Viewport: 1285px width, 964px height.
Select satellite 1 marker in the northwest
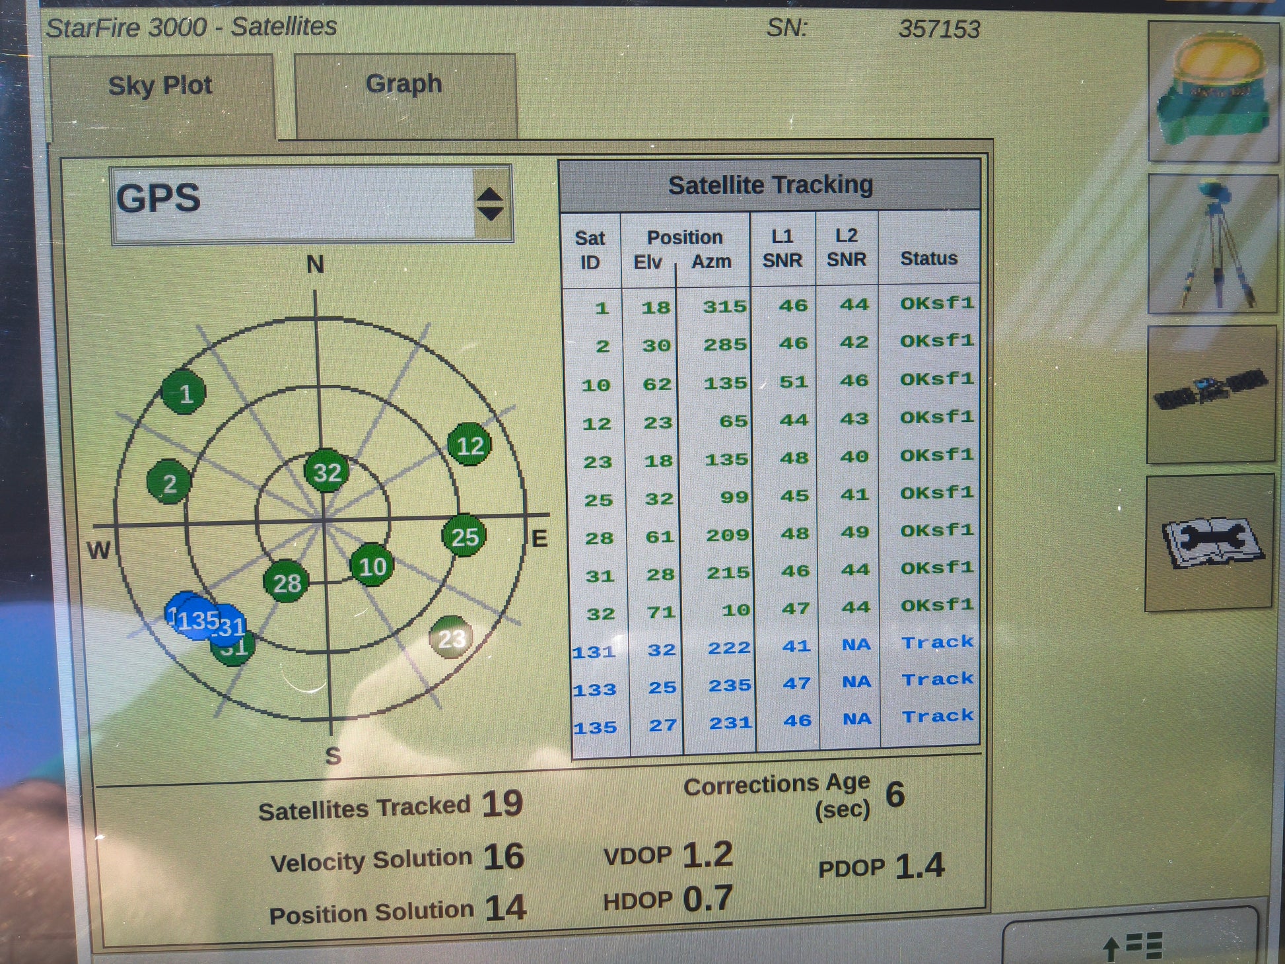coord(184,393)
